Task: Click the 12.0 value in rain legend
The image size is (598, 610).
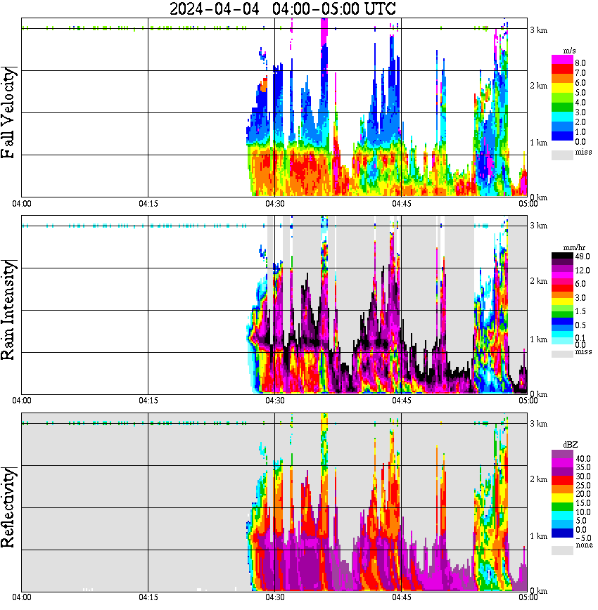Action: click(x=583, y=271)
